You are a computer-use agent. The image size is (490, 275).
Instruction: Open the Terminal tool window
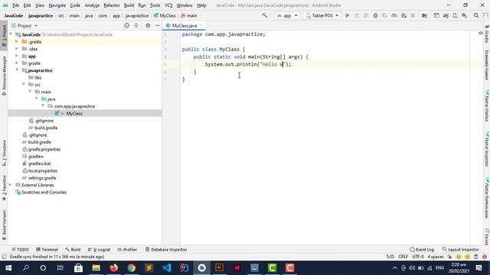pyautogui.click(x=47, y=250)
